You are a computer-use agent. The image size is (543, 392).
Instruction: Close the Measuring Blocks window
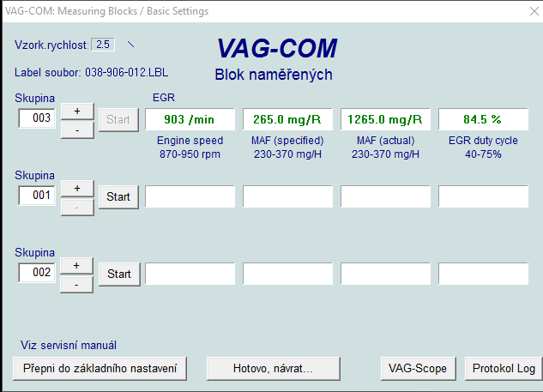534,11
